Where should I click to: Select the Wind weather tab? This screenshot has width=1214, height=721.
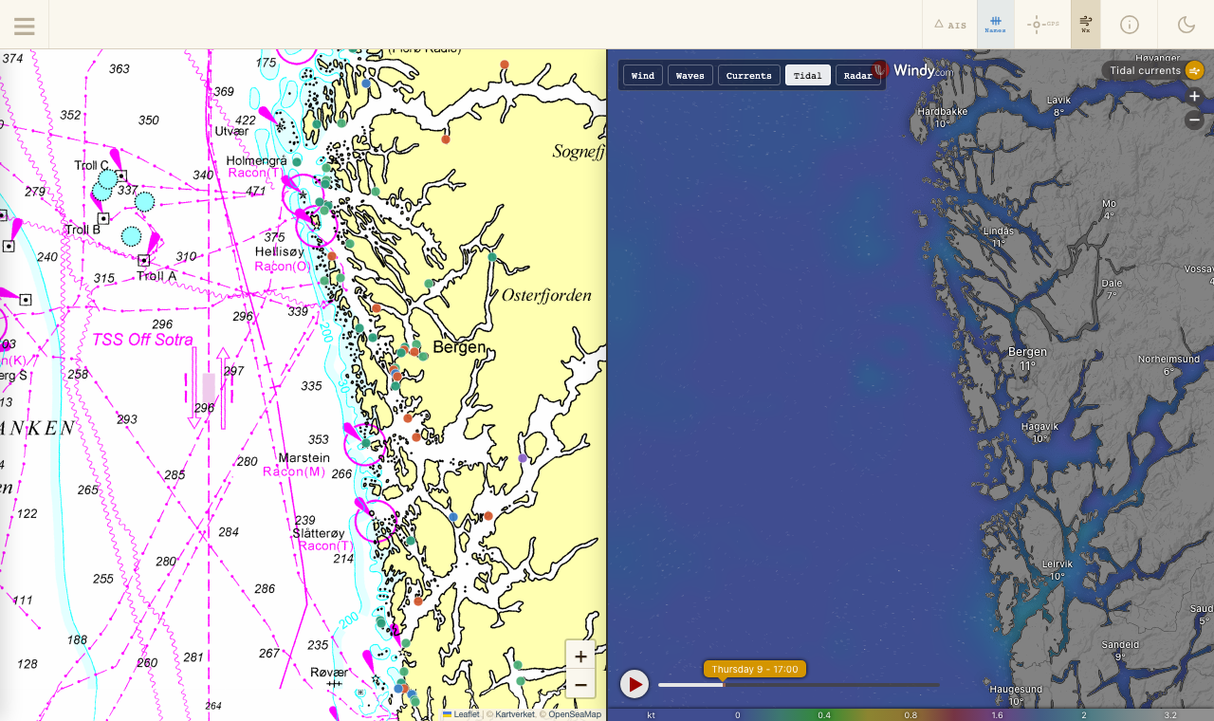click(643, 76)
